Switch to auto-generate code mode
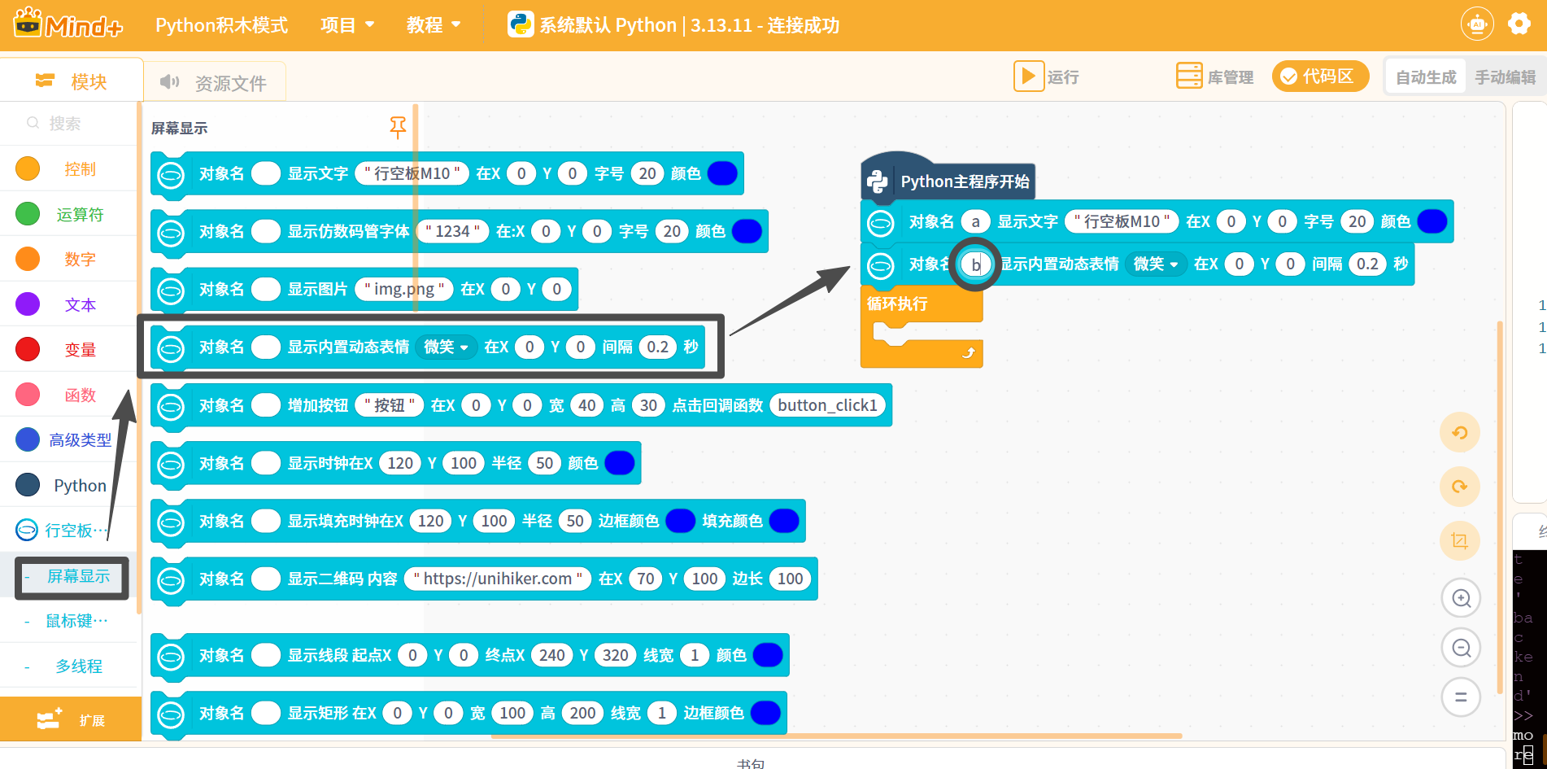 1426,77
